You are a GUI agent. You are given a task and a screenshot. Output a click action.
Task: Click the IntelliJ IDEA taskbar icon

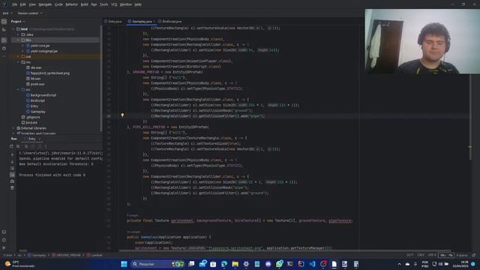(x=301, y=264)
